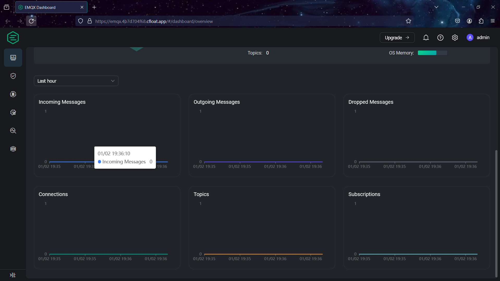Click the Connections chart title
Screen dimensions: 500x281
pyautogui.click(x=53, y=194)
